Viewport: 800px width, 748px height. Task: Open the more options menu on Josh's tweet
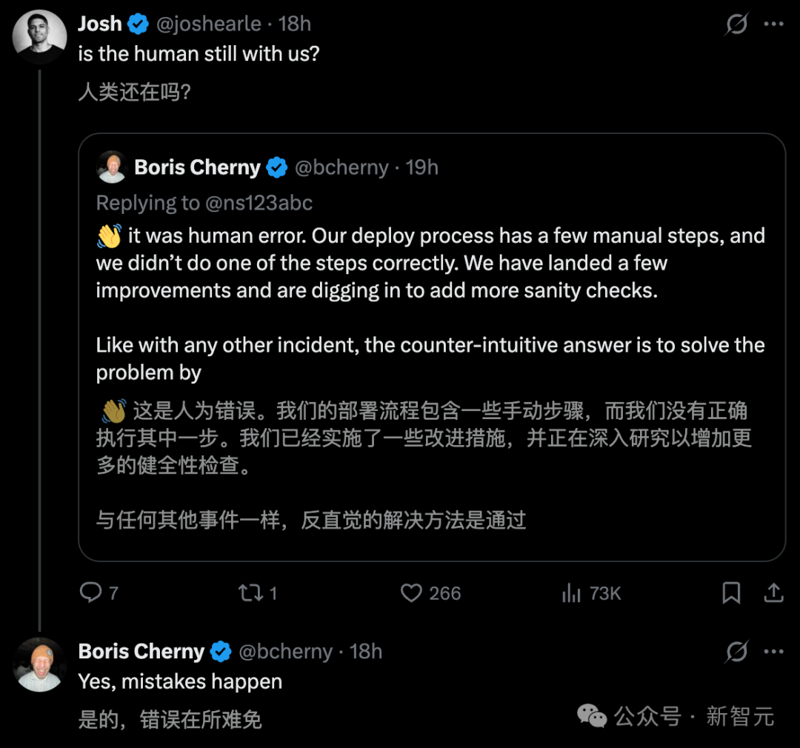pos(774,24)
